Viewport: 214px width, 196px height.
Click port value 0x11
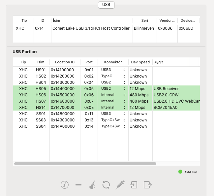(x=89, y=114)
